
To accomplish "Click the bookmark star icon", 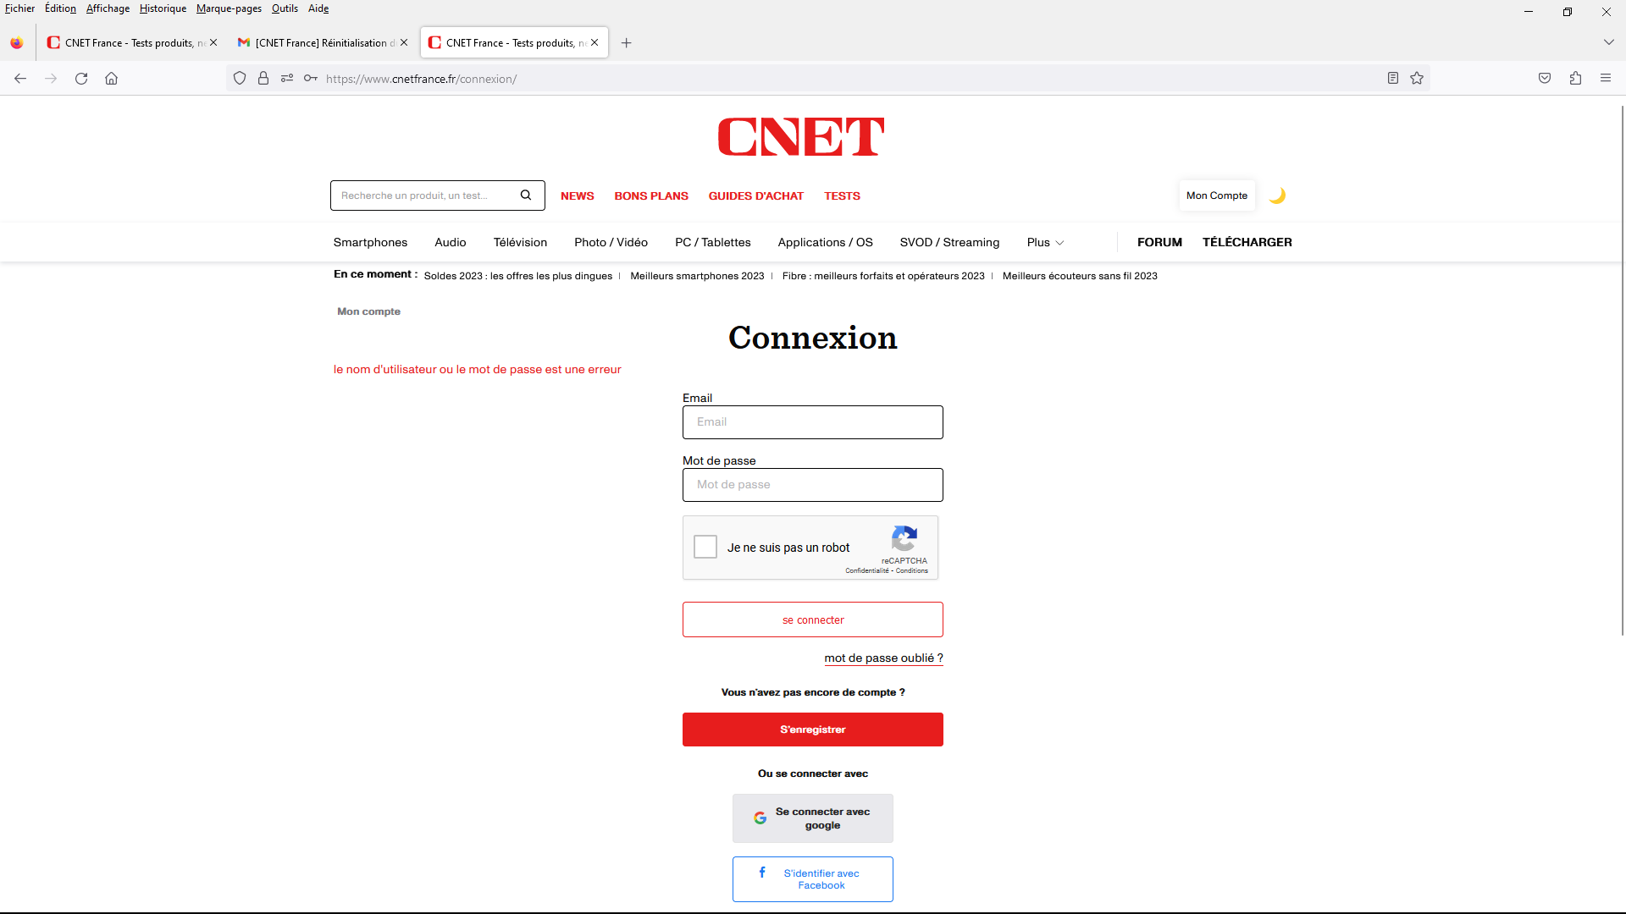I will pos(1417,79).
